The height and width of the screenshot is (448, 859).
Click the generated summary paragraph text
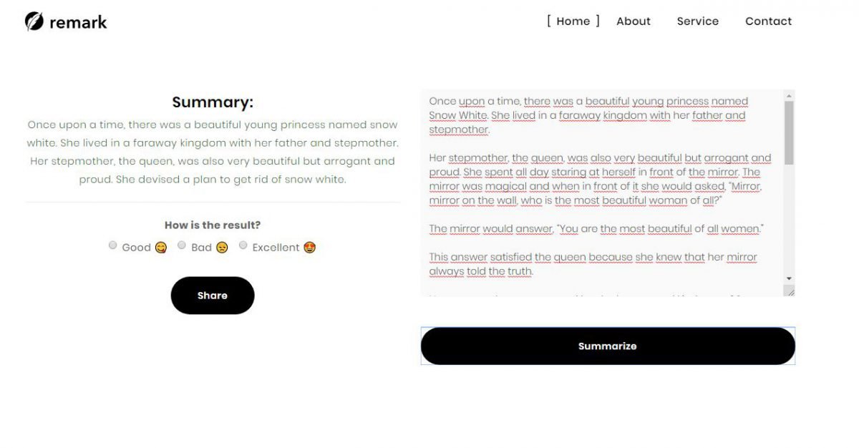pyautogui.click(x=213, y=152)
